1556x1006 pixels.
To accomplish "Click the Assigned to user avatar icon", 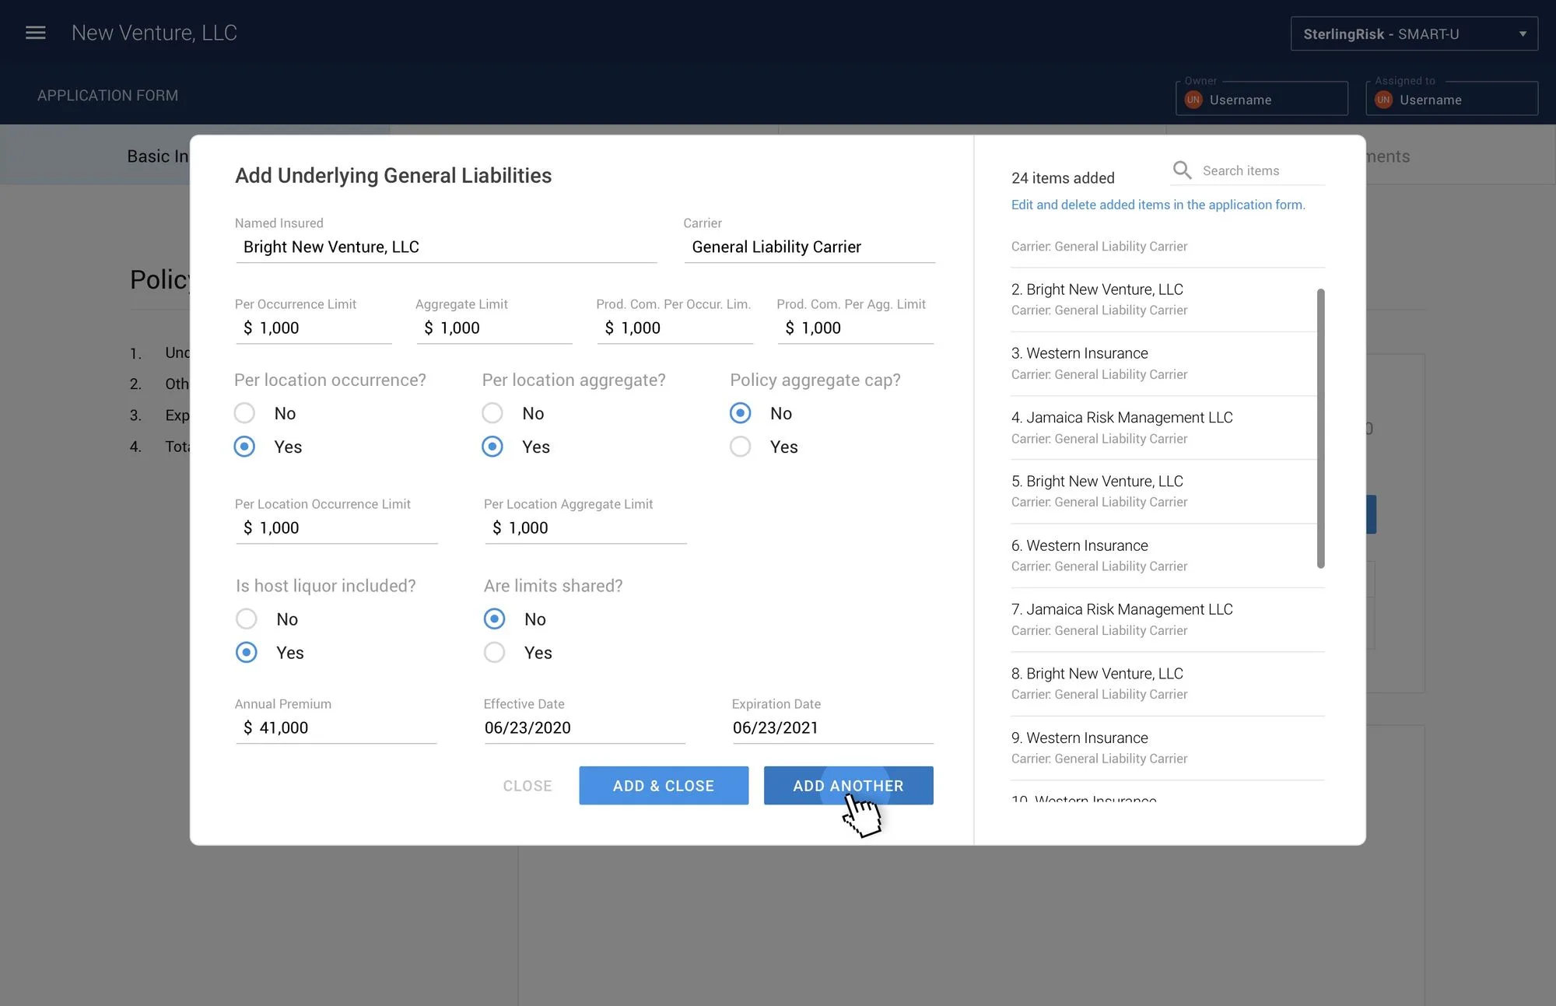I will [1383, 100].
